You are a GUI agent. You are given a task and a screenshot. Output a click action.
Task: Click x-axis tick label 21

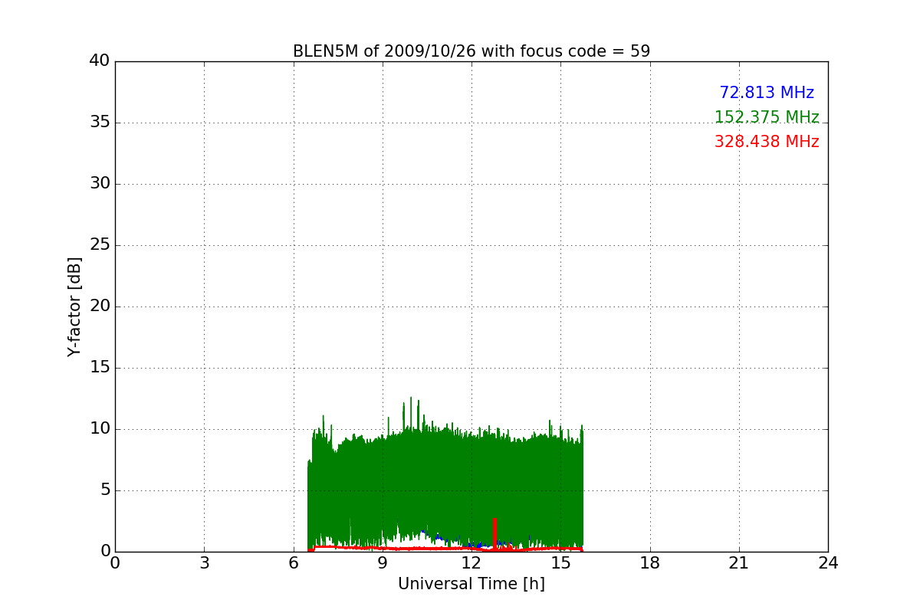(x=739, y=563)
